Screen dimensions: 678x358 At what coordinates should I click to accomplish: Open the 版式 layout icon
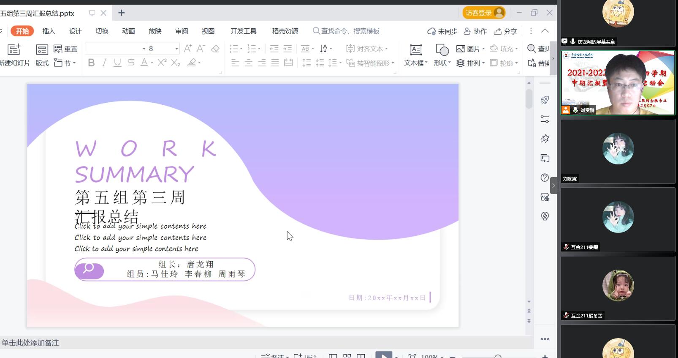coord(42,49)
